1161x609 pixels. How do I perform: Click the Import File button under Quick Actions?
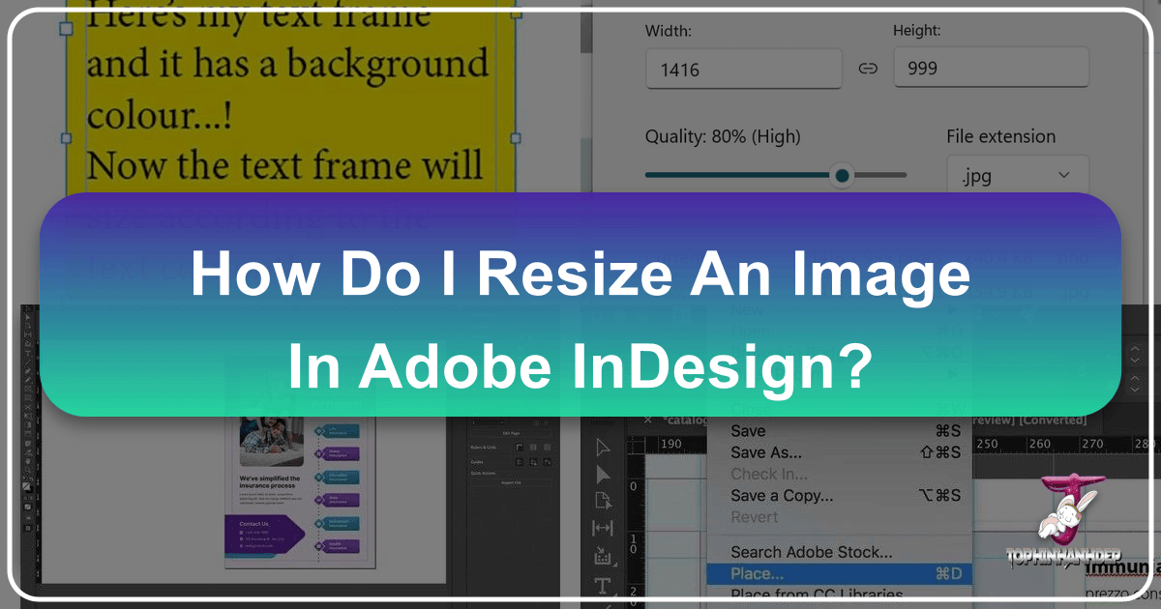[511, 480]
